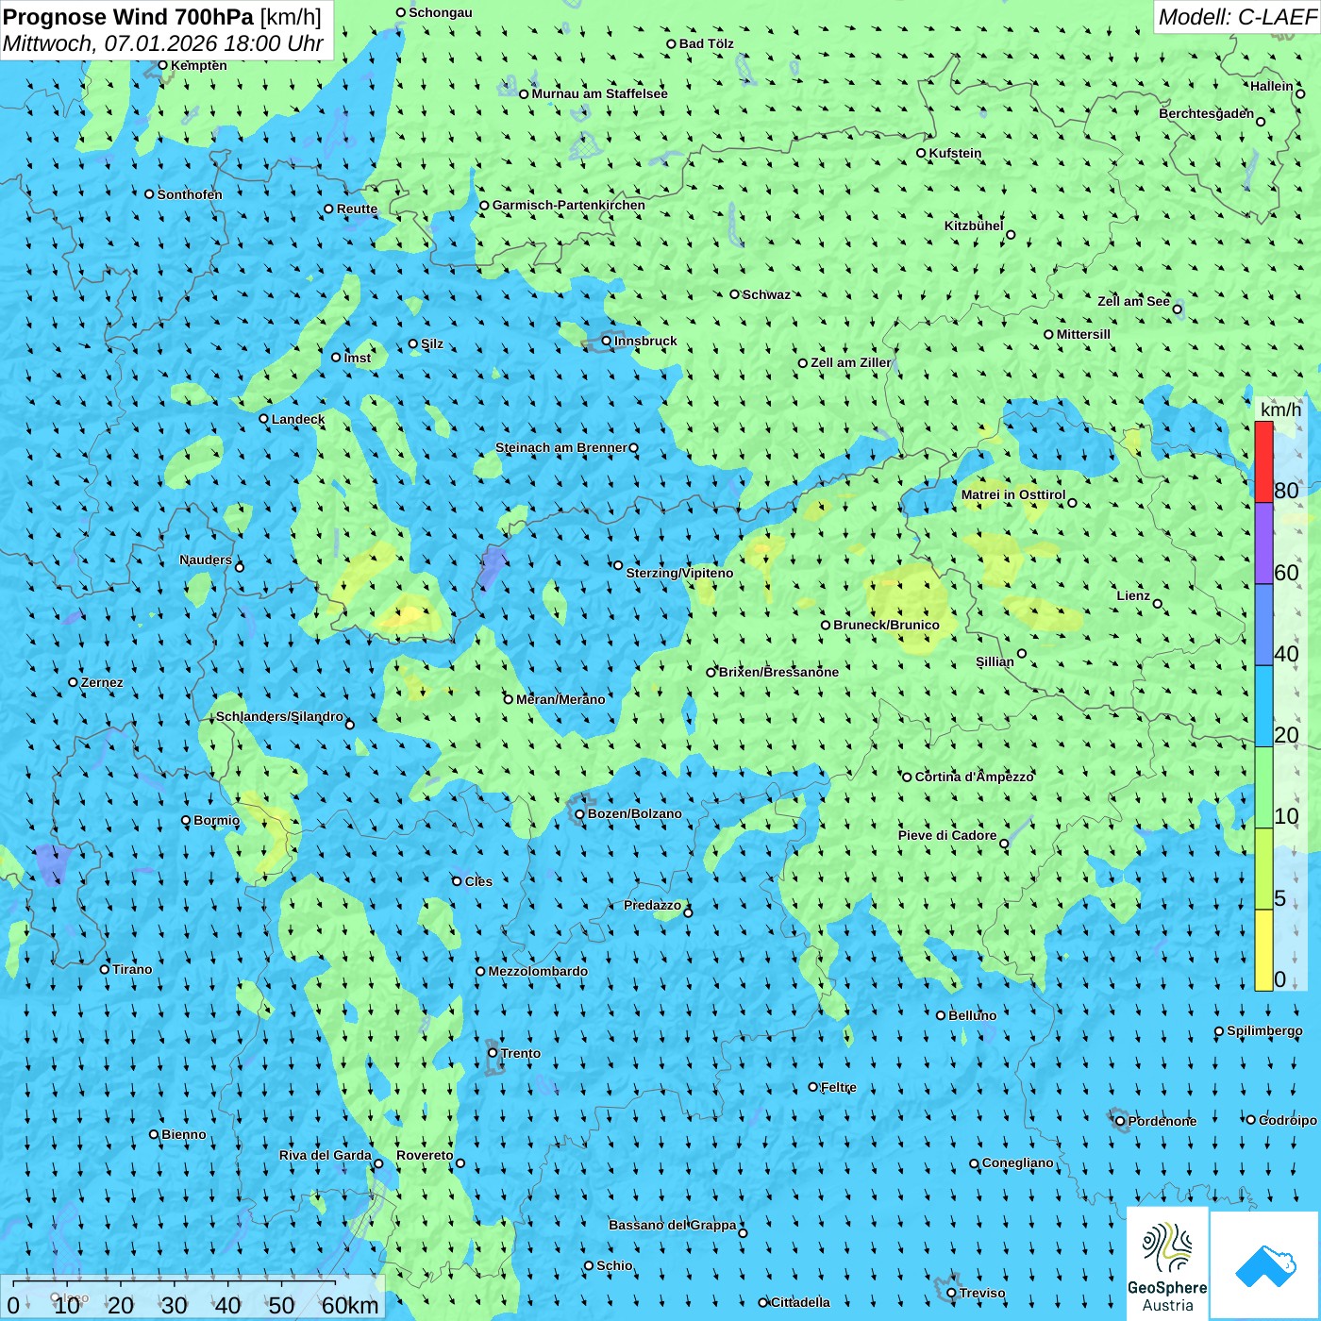Click the Garmisch-Partenkirchen label

[569, 205]
